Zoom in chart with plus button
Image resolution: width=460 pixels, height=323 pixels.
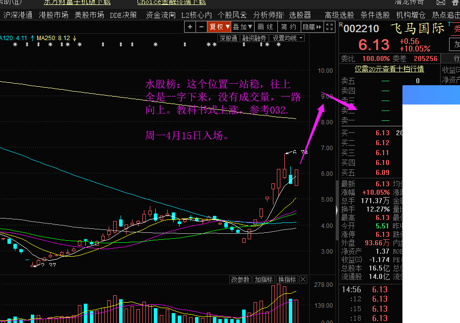[190, 27]
